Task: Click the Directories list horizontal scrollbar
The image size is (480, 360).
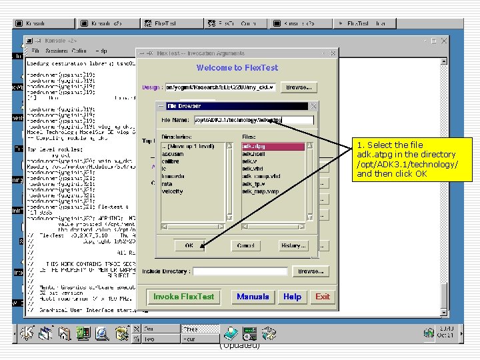Action: [x=193, y=227]
